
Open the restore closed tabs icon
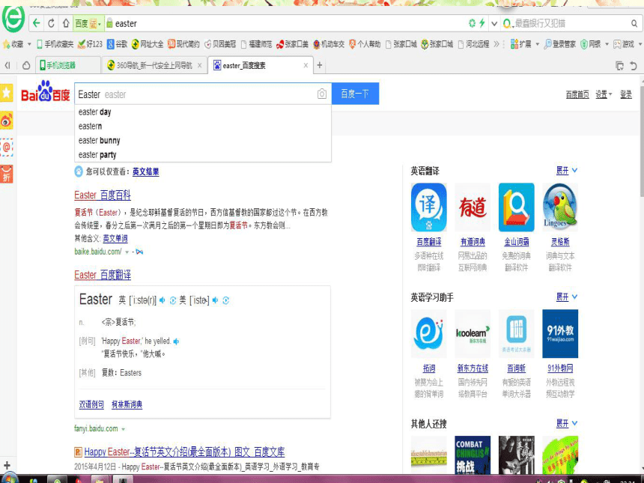[x=634, y=65]
